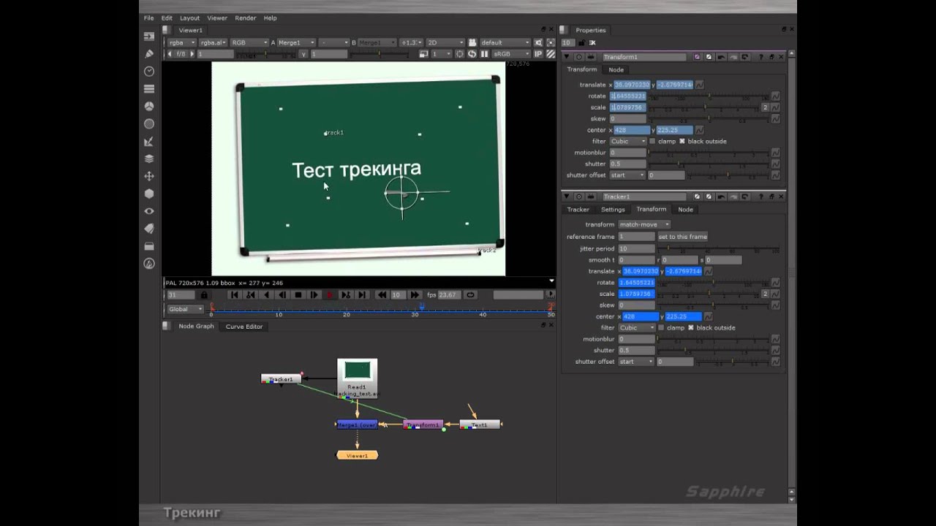Enable clamp checkbox in Tracker1
Screen dimensions: 936x526
661,327
